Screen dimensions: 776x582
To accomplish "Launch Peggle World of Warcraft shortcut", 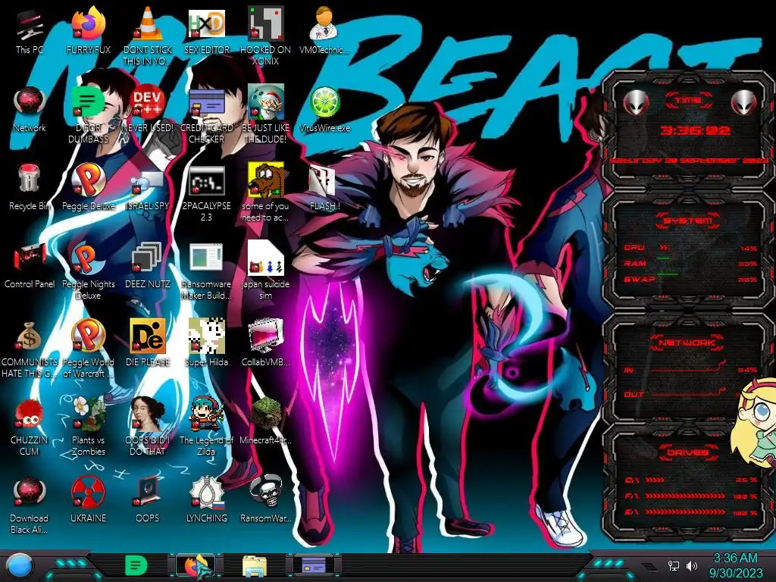I will (x=89, y=349).
